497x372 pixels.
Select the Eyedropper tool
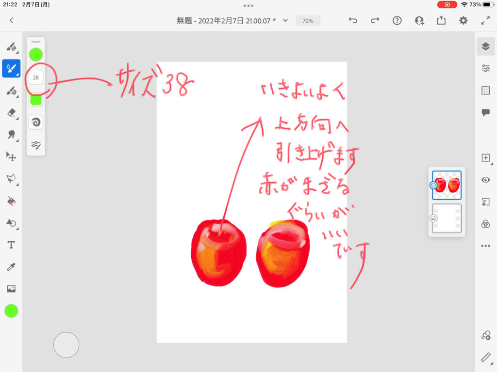coord(11,267)
